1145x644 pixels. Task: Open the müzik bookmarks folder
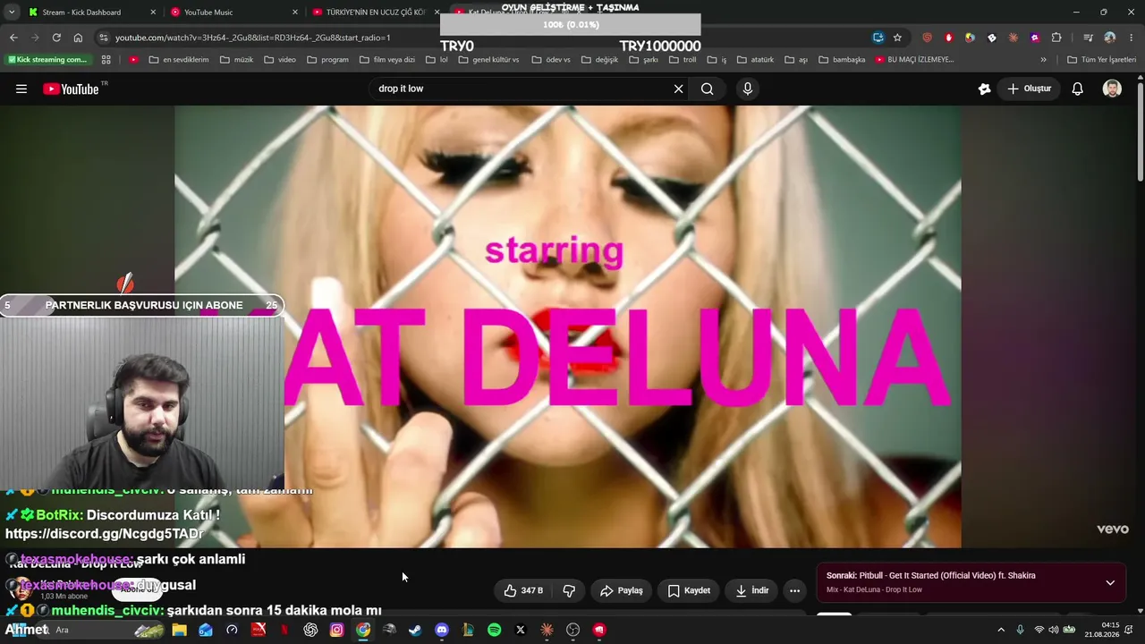(236, 60)
